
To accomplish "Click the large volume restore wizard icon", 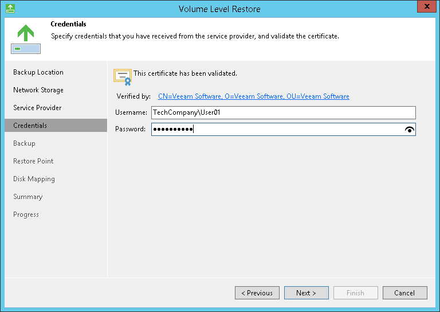I will [26, 39].
